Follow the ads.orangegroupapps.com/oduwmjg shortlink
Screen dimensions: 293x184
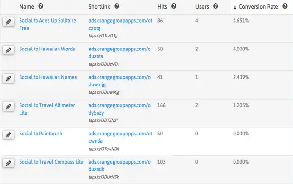click(119, 81)
